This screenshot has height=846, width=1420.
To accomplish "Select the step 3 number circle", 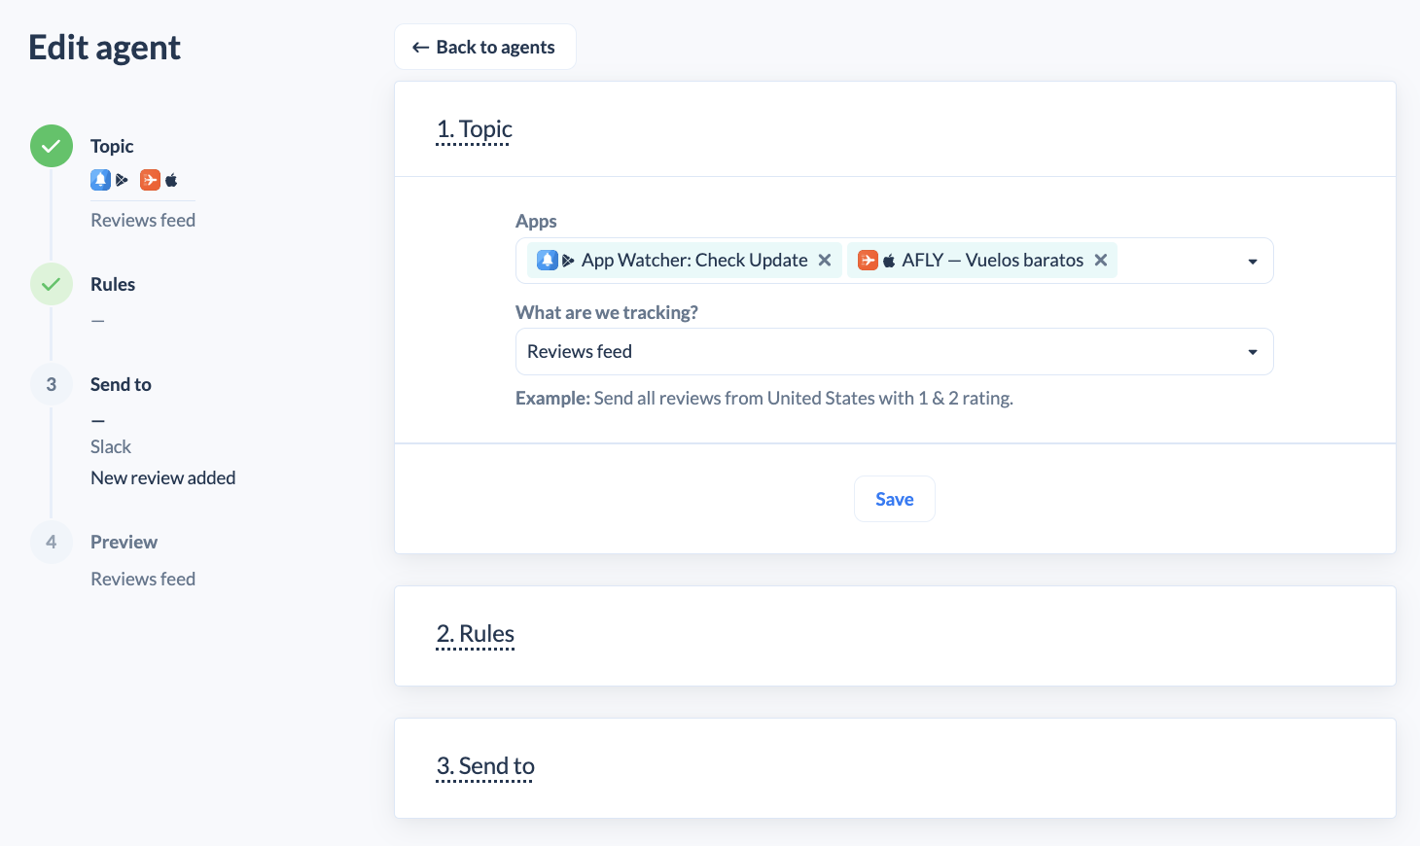I will tap(52, 384).
